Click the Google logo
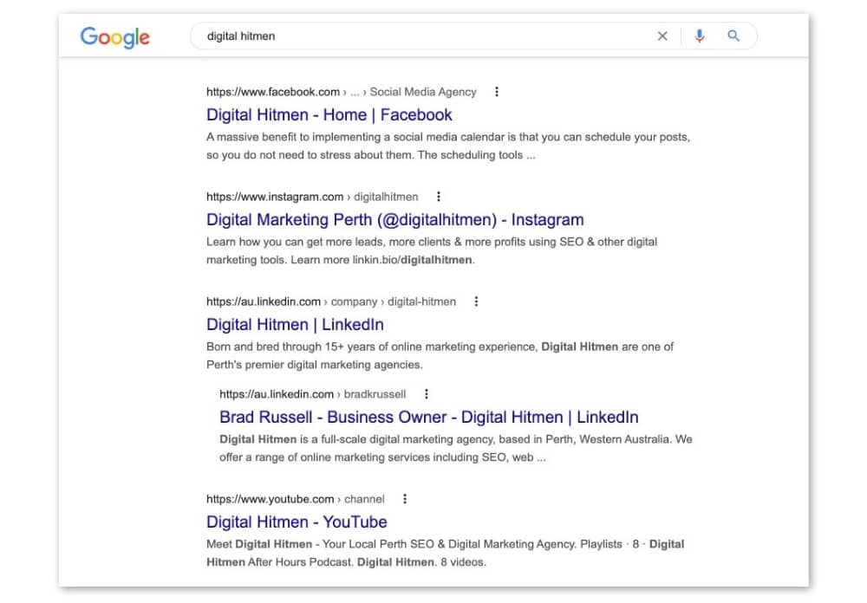The image size is (867, 603). pos(115,37)
